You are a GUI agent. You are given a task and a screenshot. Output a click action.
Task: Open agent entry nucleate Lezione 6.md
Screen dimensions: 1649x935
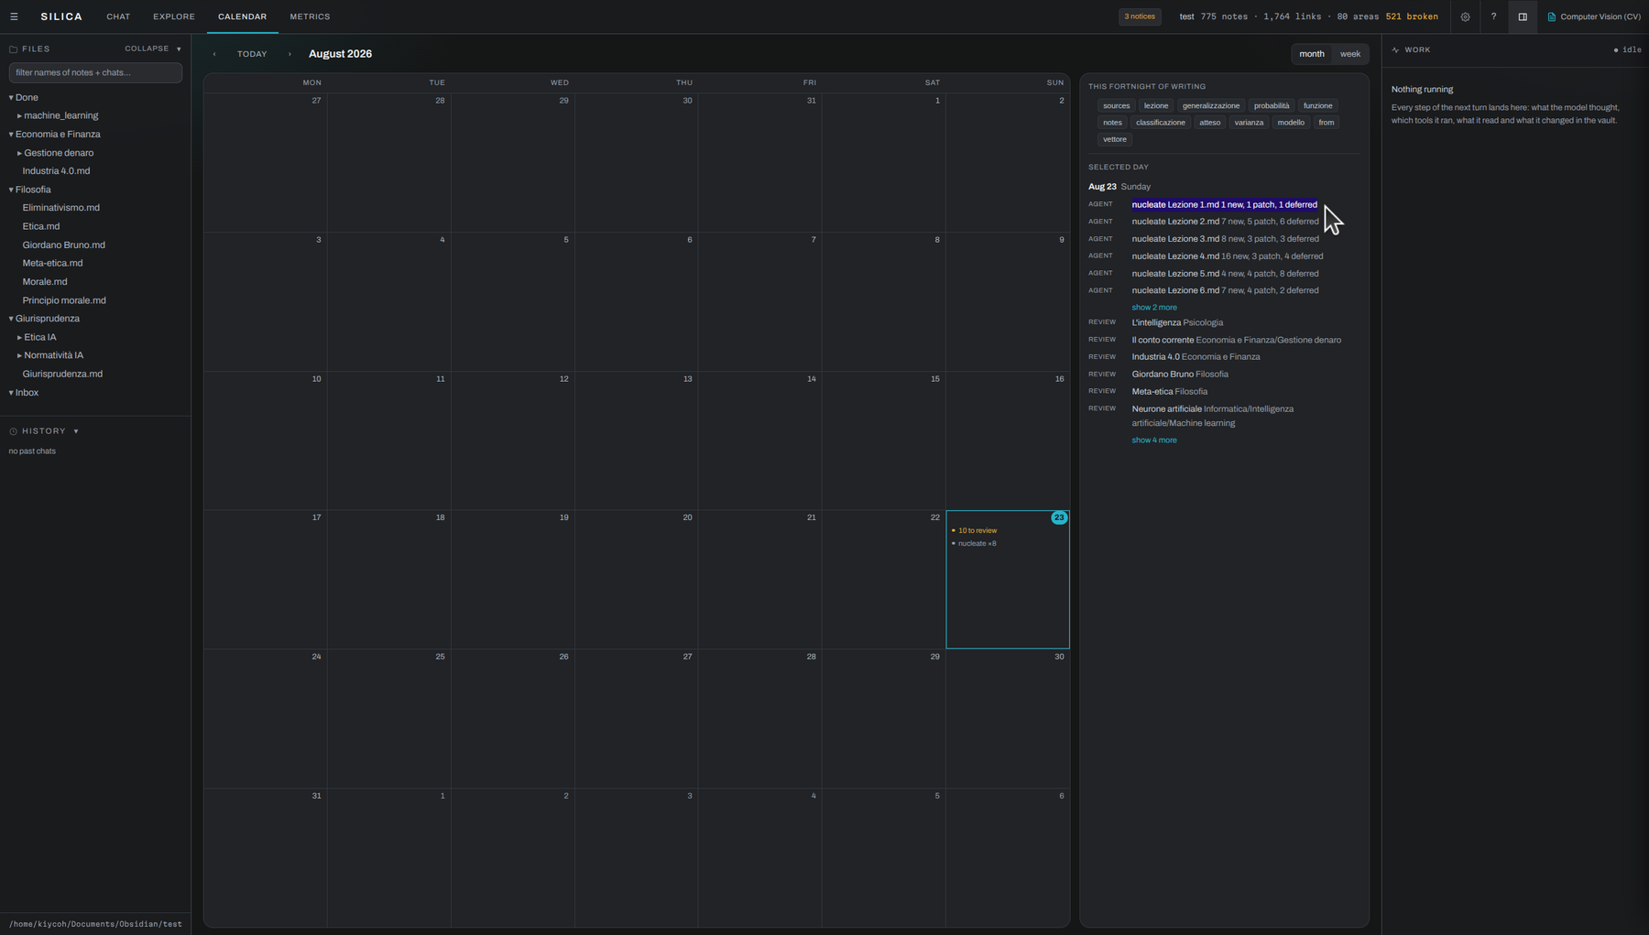tap(1225, 290)
